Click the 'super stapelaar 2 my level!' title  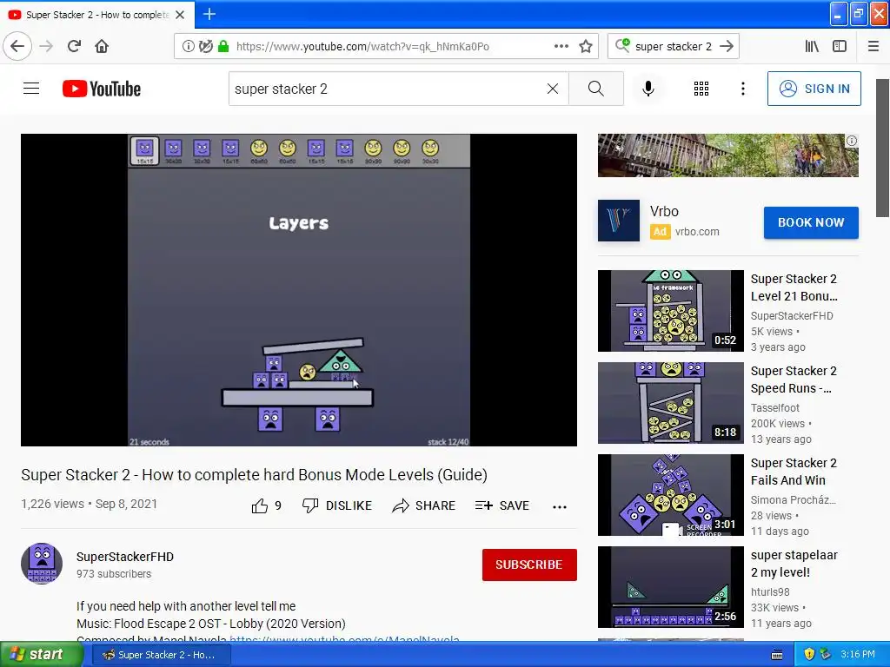(794, 563)
